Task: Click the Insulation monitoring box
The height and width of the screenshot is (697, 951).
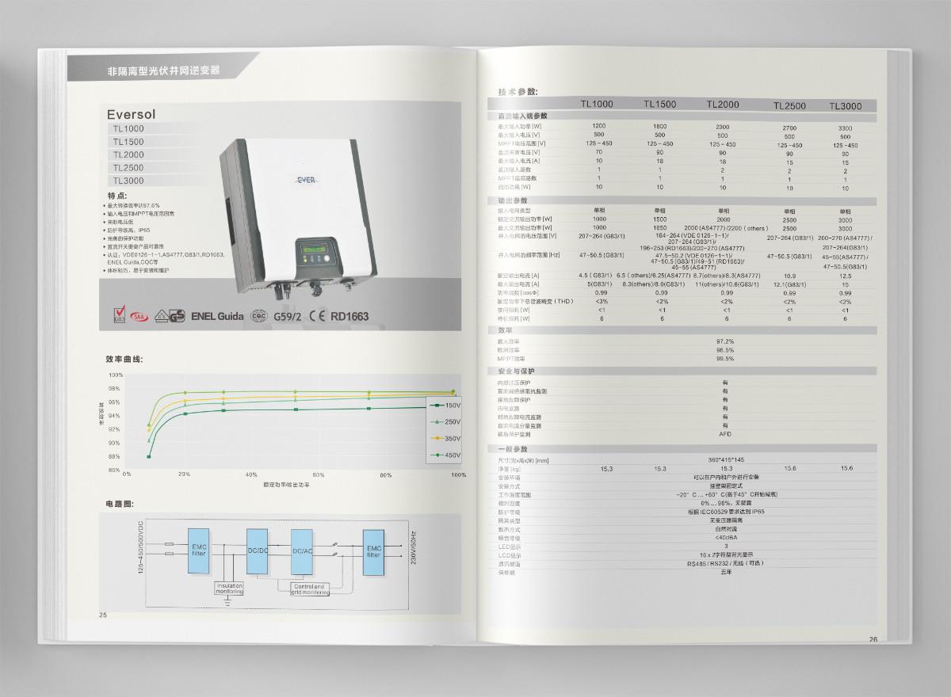Action: [230, 588]
